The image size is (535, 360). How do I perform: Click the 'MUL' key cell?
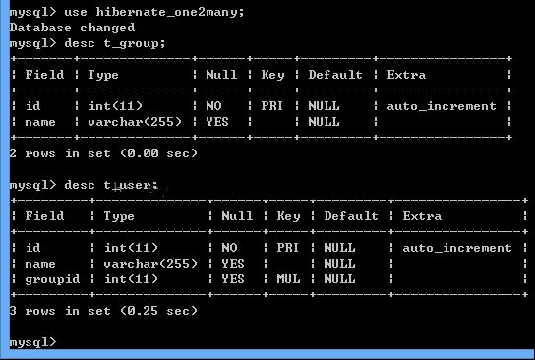[288, 279]
